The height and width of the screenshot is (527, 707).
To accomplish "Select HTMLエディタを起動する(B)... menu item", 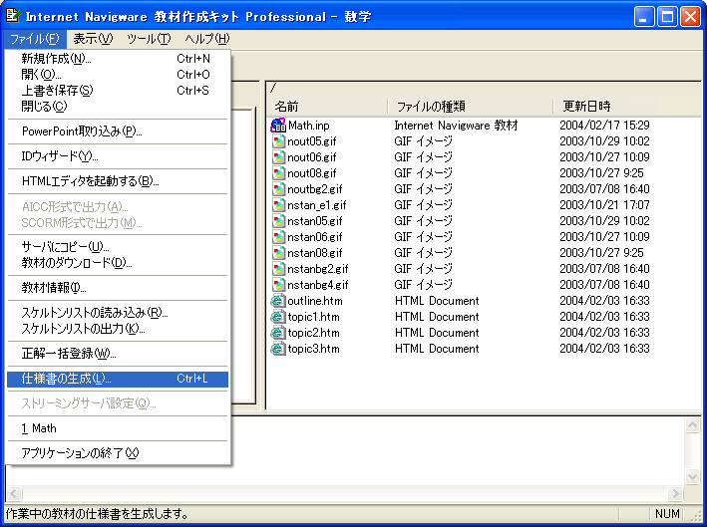I will (118, 181).
